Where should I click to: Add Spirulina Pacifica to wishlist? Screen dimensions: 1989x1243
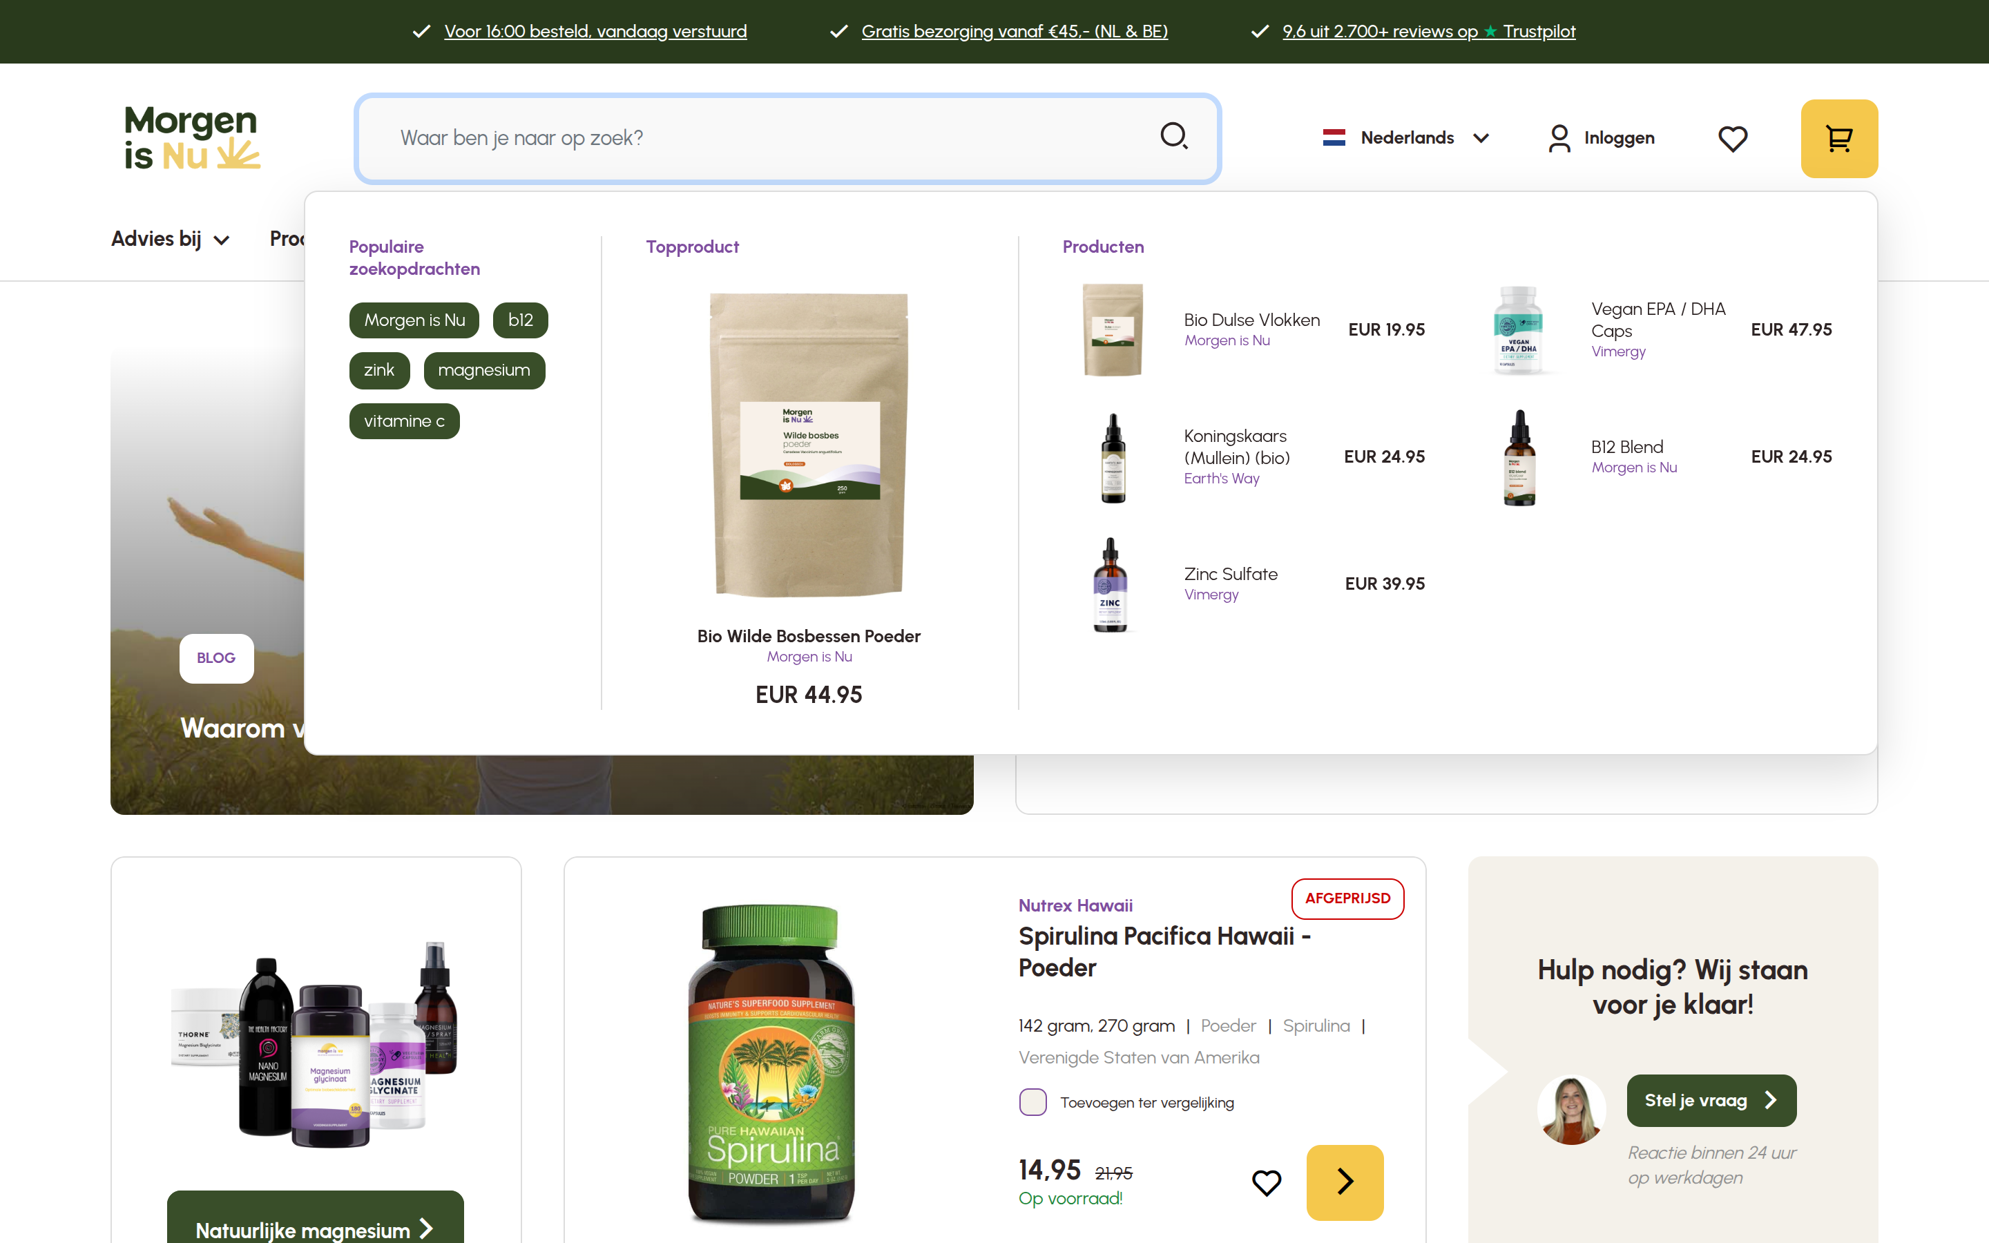pyautogui.click(x=1267, y=1182)
